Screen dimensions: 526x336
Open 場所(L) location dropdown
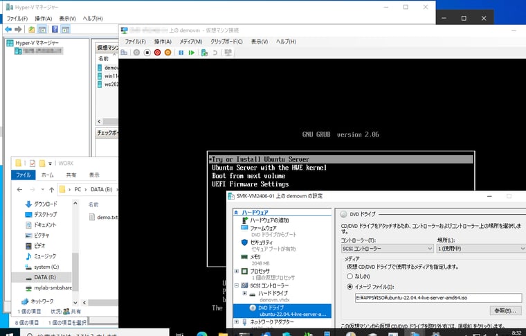[x=481, y=249]
